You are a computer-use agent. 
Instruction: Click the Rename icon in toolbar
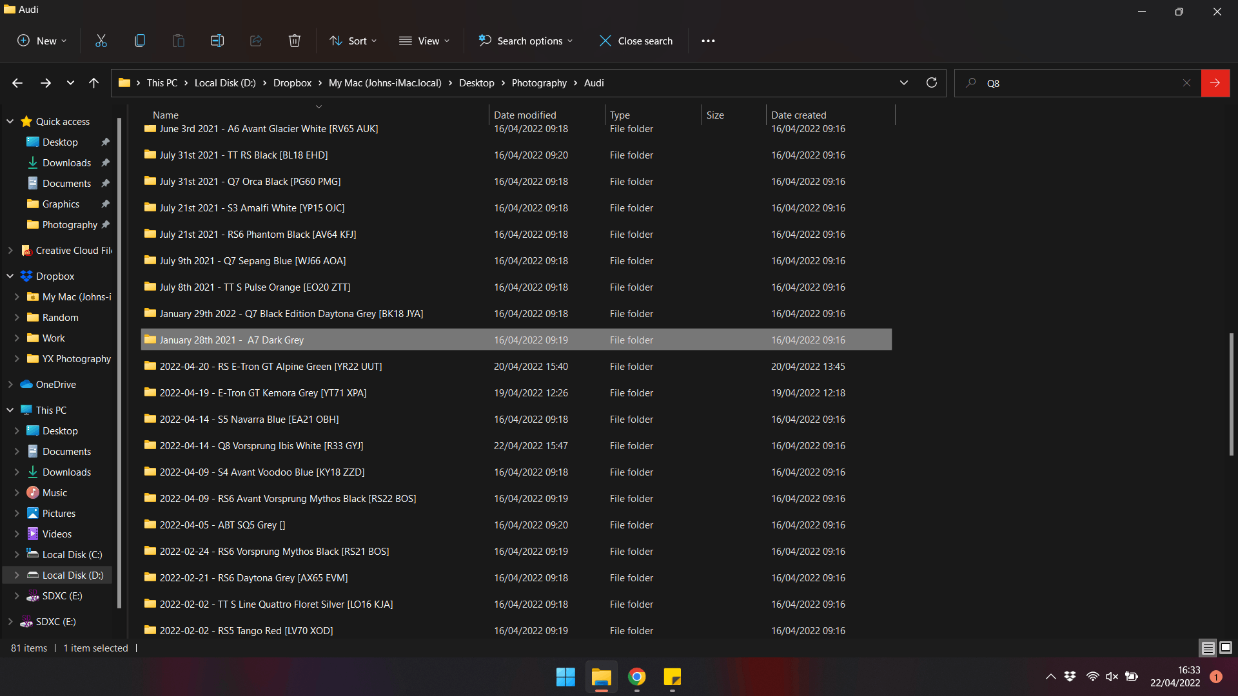click(x=217, y=41)
